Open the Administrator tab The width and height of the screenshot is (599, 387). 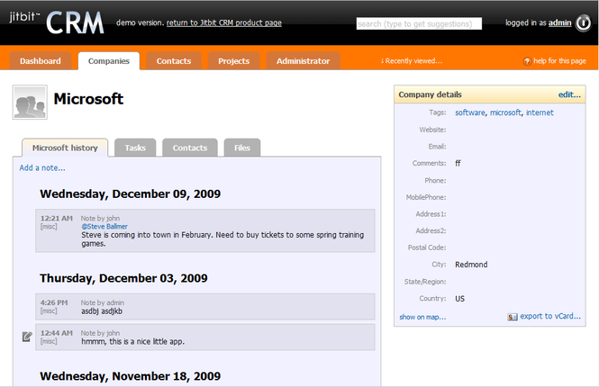303,61
